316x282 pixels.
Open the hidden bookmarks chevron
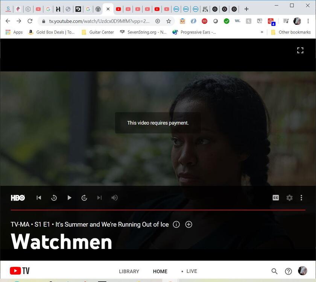click(x=262, y=32)
